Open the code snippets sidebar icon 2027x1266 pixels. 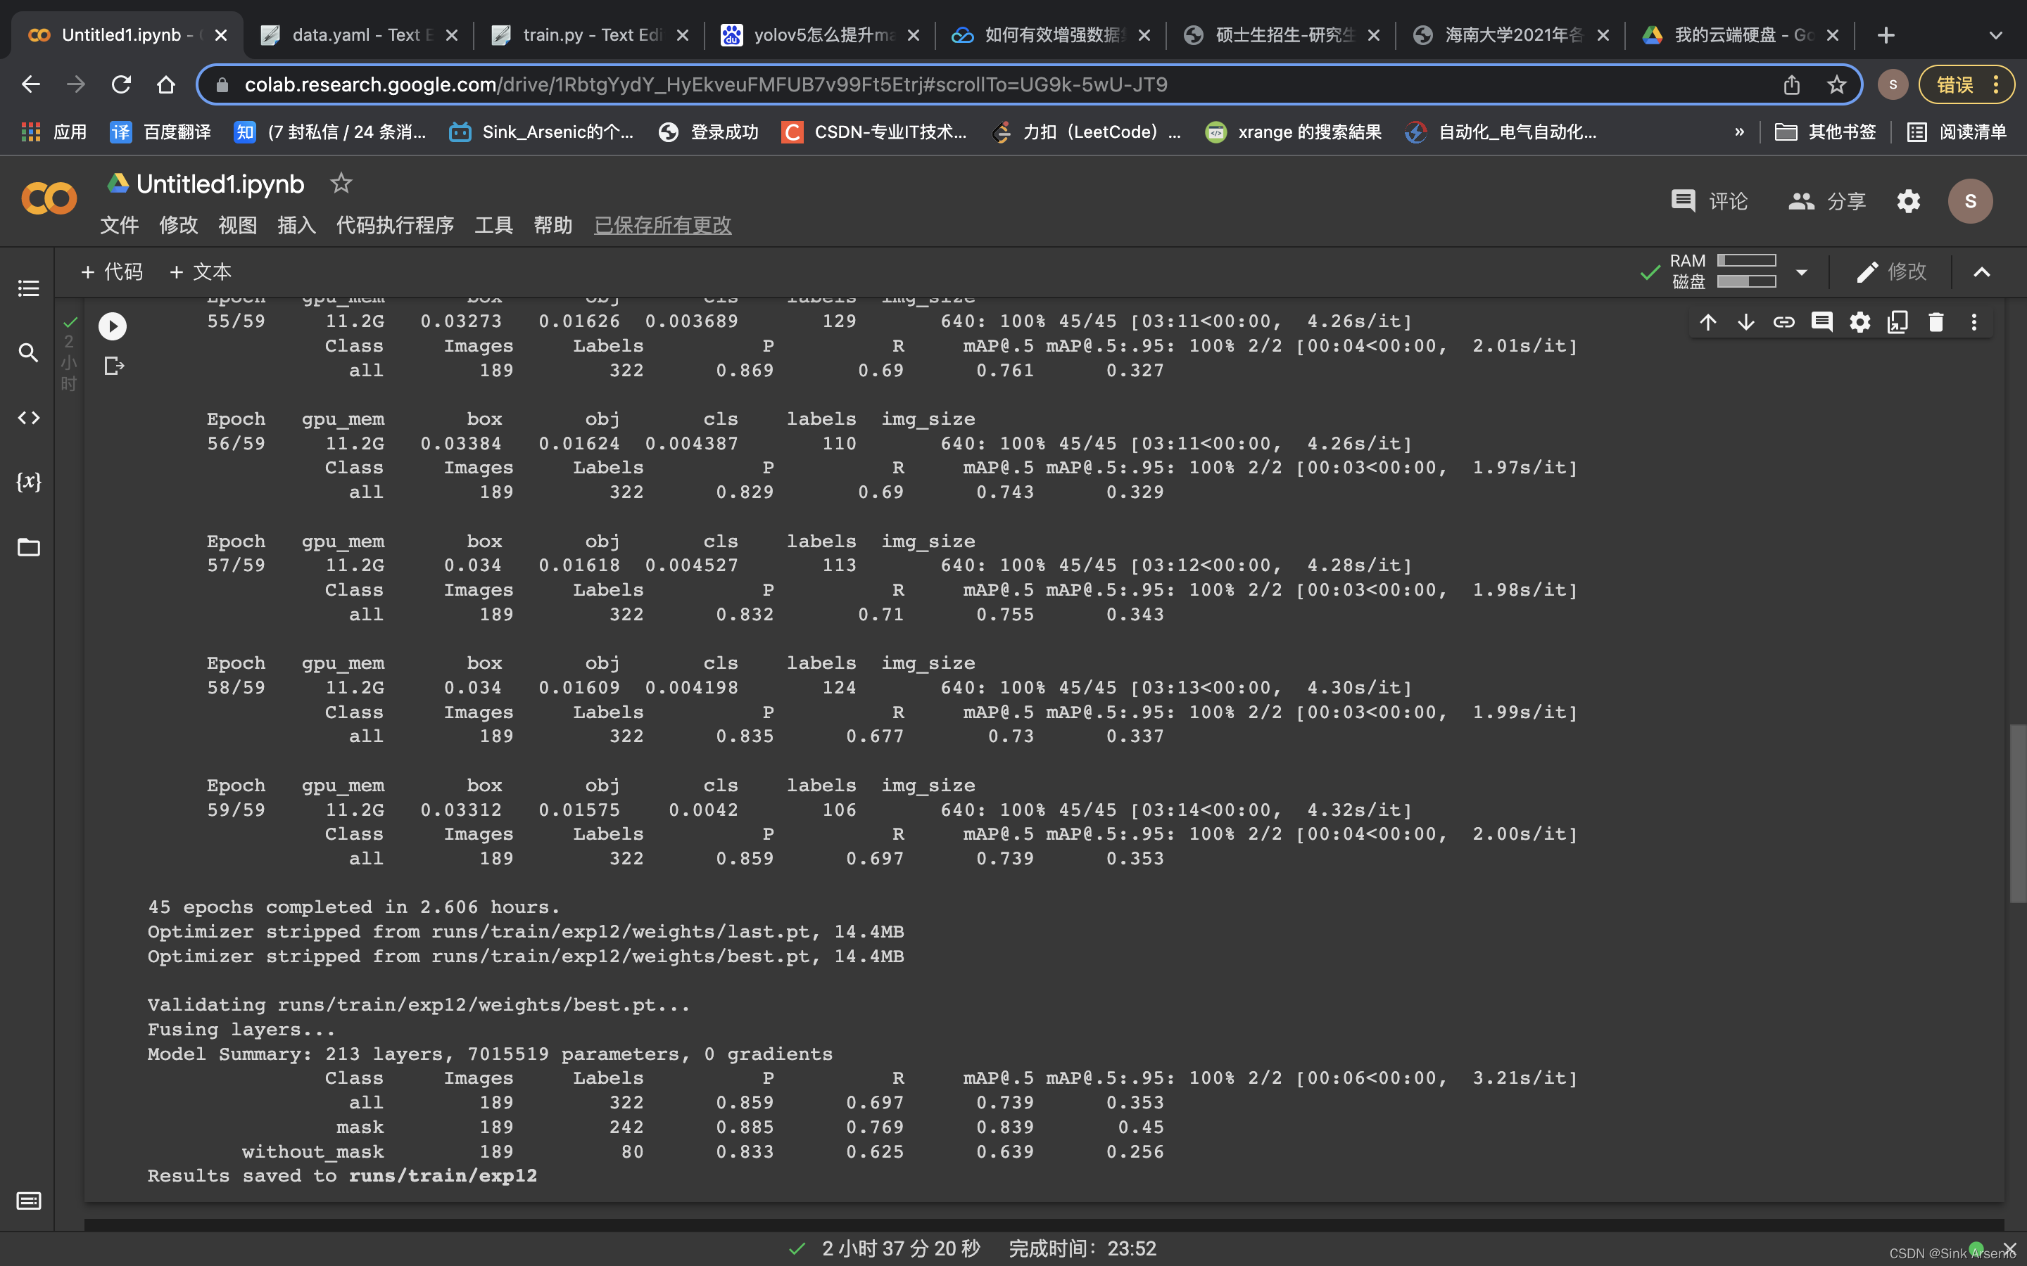click(28, 417)
